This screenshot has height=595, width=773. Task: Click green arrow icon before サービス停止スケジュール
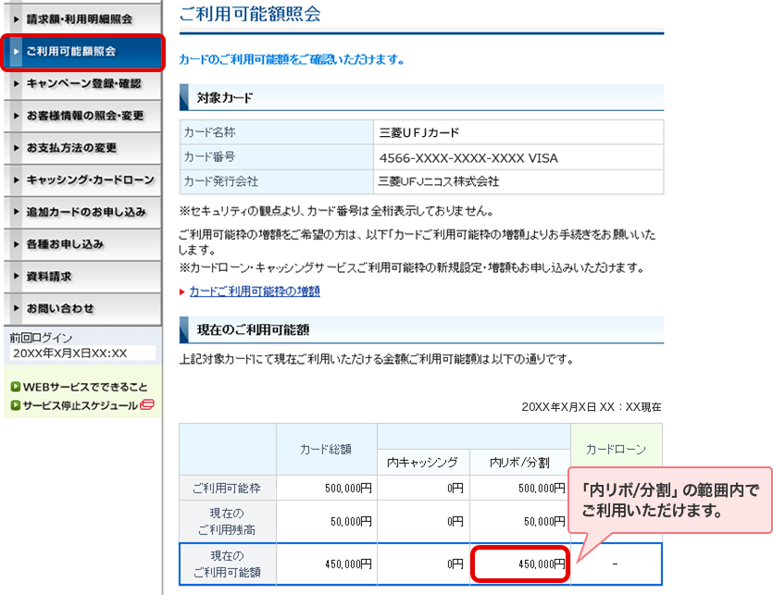click(15, 405)
